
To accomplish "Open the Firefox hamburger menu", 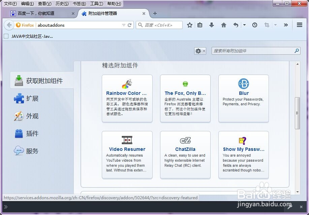I will (300, 25).
